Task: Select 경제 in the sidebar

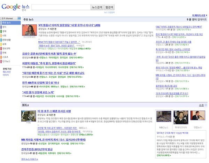Action: (4, 31)
